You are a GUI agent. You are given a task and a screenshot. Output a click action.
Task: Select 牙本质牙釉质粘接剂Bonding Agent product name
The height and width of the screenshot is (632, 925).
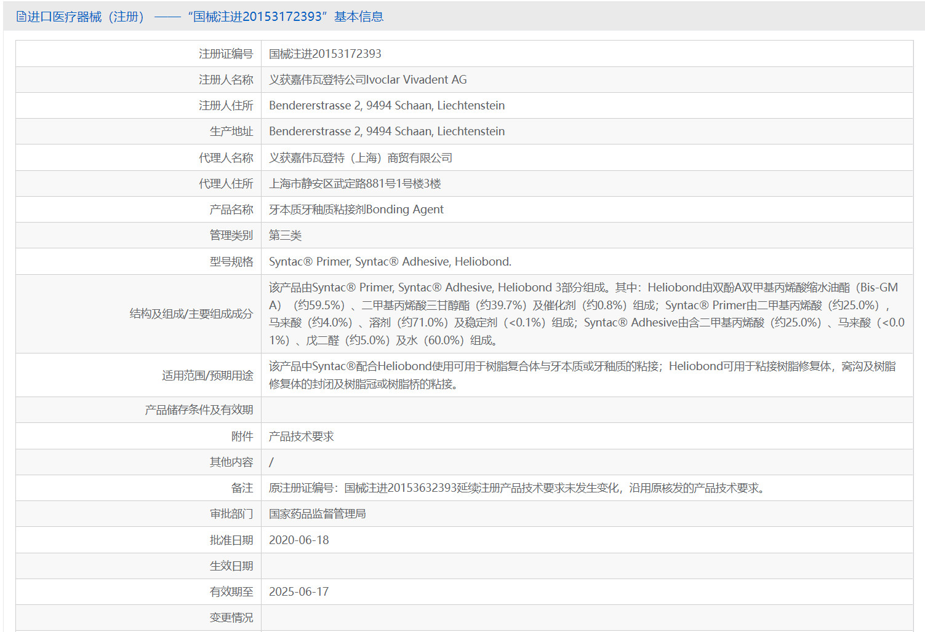point(356,210)
